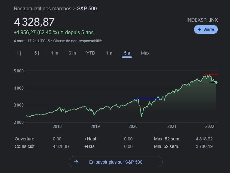The image size is (230, 173).
Task: Switch to the 5 j time range
Action: coord(37,53)
